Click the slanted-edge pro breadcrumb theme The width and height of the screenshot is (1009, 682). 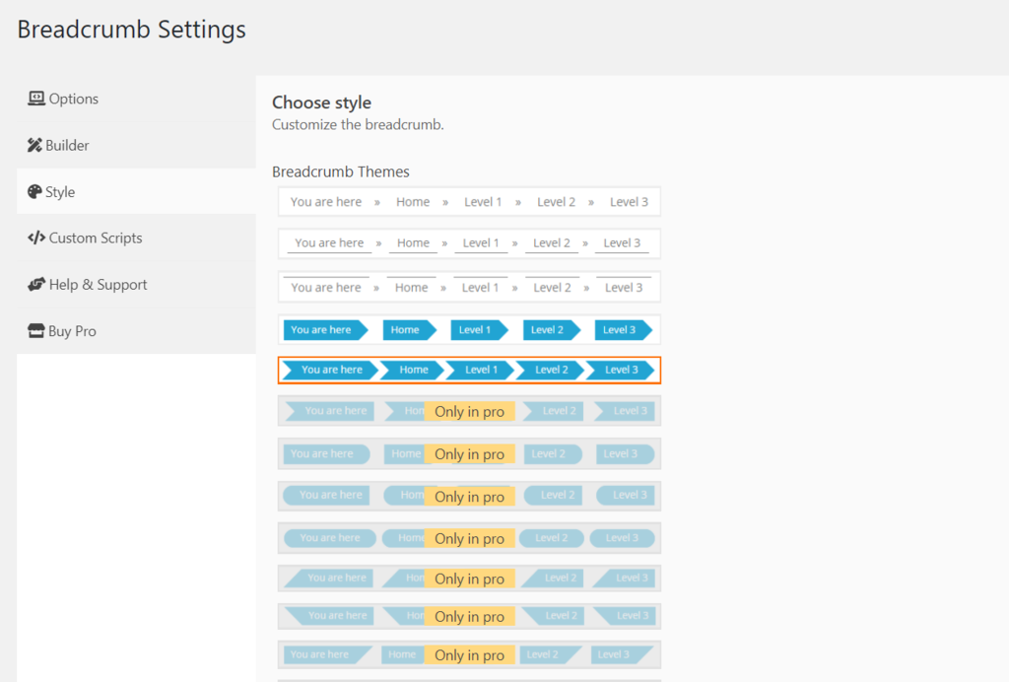pyautogui.click(x=469, y=578)
